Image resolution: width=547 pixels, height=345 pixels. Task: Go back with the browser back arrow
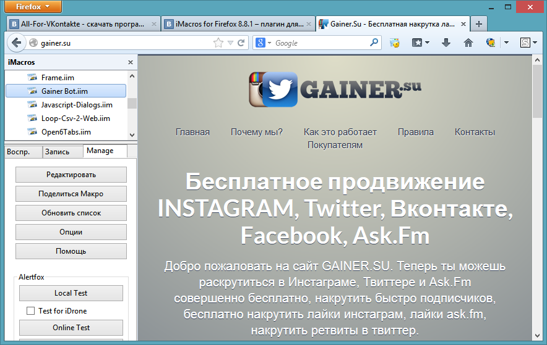16,43
